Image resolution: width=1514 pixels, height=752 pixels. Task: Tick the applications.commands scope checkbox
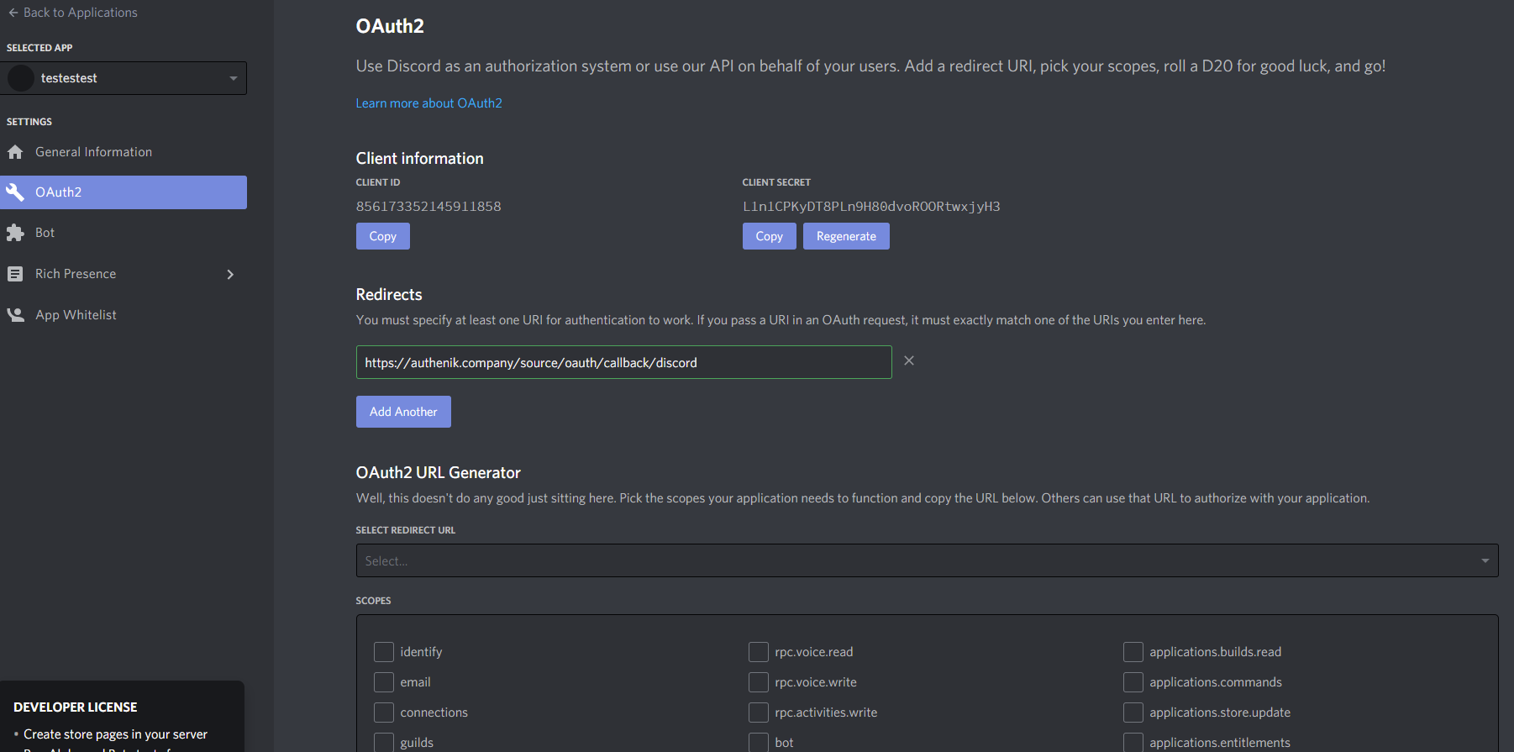tap(1133, 682)
